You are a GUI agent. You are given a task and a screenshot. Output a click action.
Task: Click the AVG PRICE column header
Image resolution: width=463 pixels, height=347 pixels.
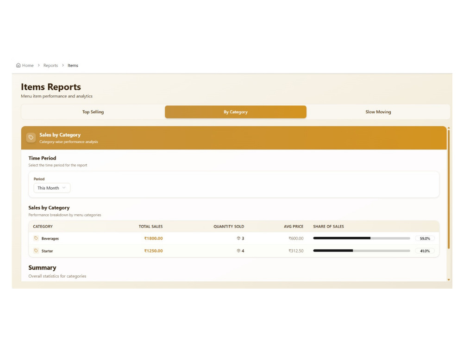tap(294, 226)
